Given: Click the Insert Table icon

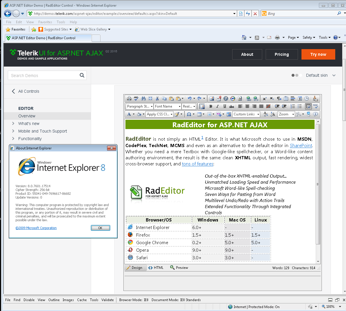Looking at the screenshot, I should tap(199, 114).
